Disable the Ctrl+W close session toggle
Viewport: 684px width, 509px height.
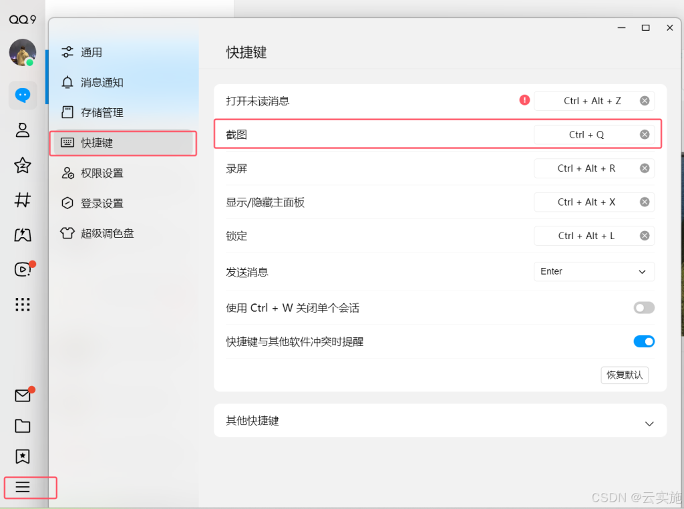pyautogui.click(x=643, y=307)
